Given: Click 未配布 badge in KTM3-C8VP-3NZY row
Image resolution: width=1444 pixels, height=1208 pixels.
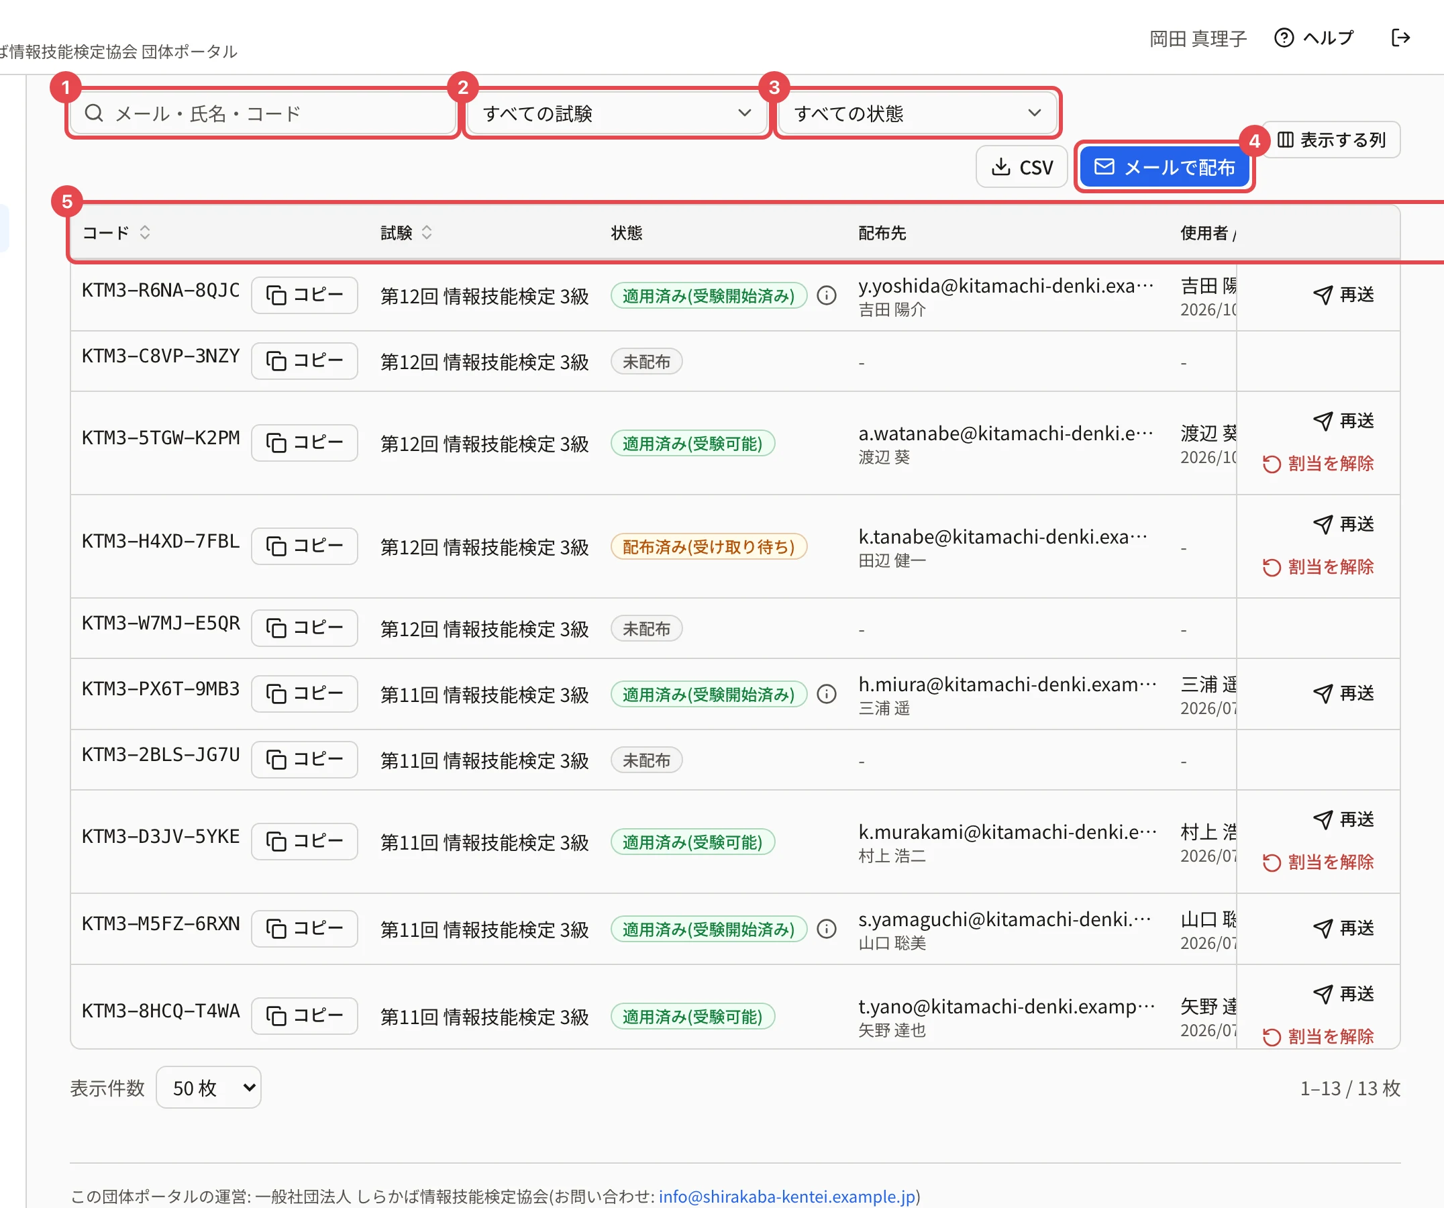Looking at the screenshot, I should (x=646, y=362).
